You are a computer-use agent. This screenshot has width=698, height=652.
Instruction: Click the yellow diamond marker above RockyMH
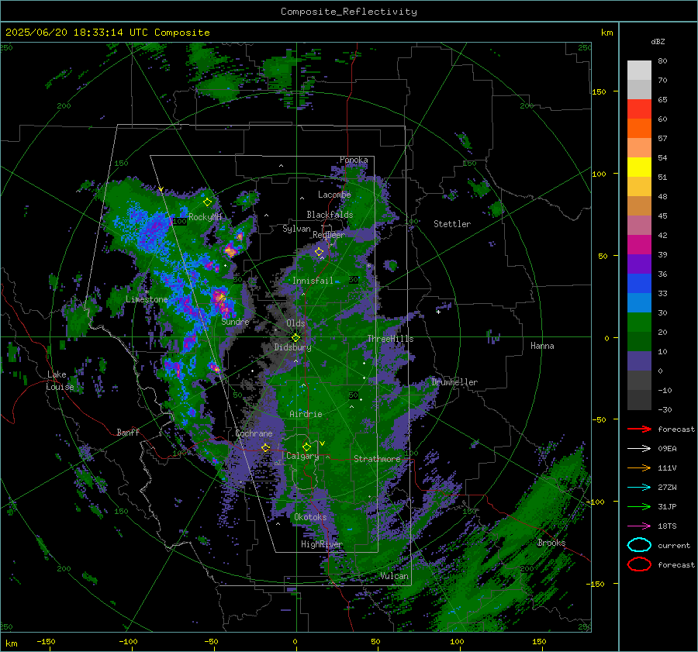tap(207, 202)
